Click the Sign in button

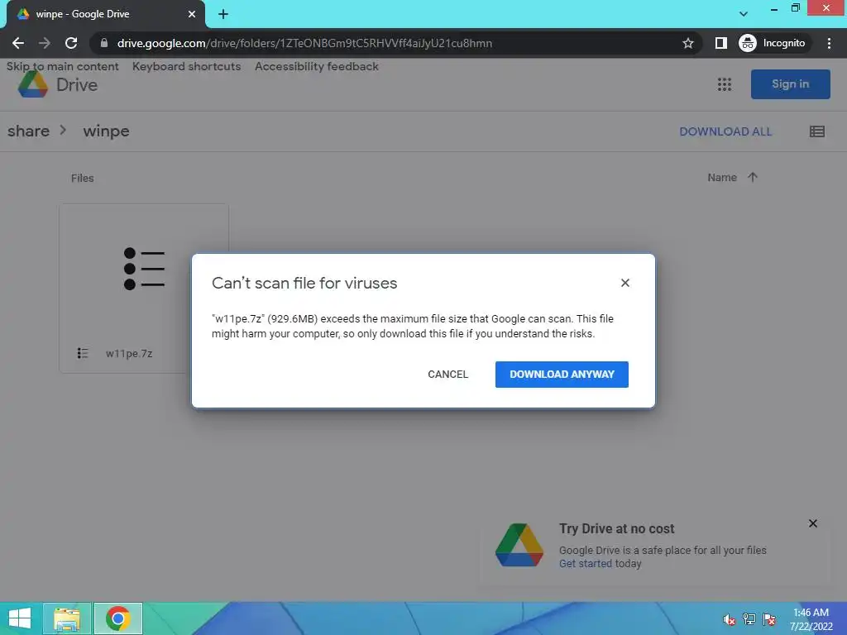pyautogui.click(x=790, y=84)
